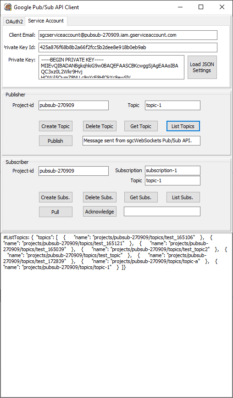
Task: Click the Private Key label
Action: pos(22,60)
